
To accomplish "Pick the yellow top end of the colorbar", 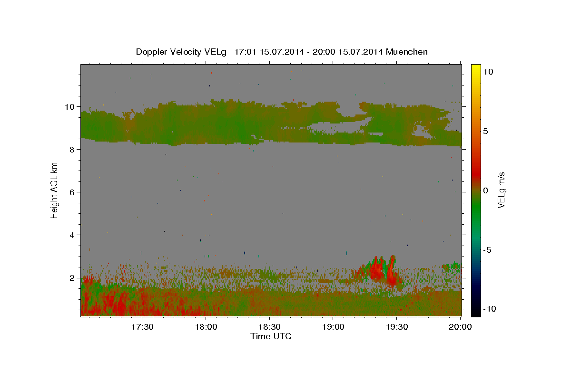I will pyautogui.click(x=475, y=69).
